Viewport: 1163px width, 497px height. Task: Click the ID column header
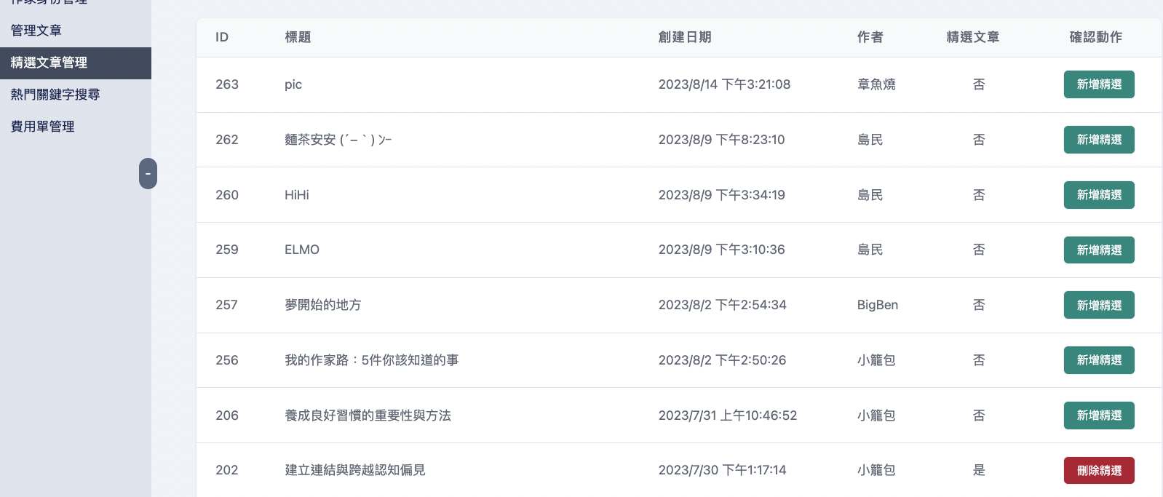(222, 37)
